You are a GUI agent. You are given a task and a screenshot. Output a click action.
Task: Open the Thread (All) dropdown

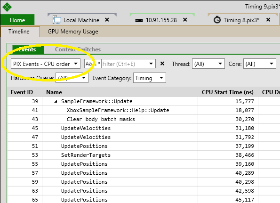(208, 64)
